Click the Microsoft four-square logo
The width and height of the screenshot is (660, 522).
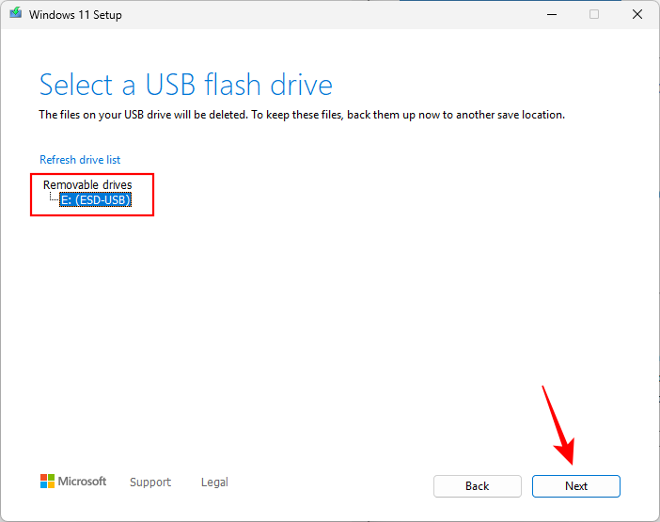tap(47, 482)
